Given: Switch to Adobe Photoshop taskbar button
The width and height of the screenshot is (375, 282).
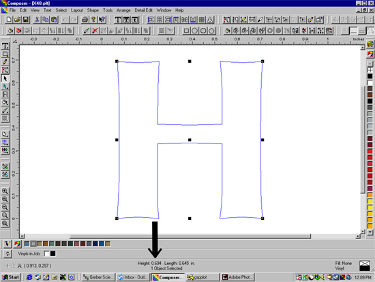Looking at the screenshot, I should click(237, 277).
